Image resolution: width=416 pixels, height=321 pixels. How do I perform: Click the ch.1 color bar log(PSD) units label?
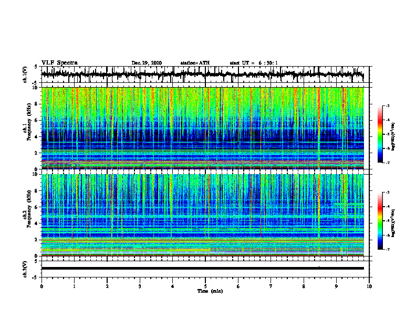[393, 137]
